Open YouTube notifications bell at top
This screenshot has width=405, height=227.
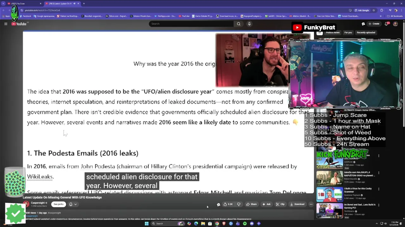pos(387,24)
